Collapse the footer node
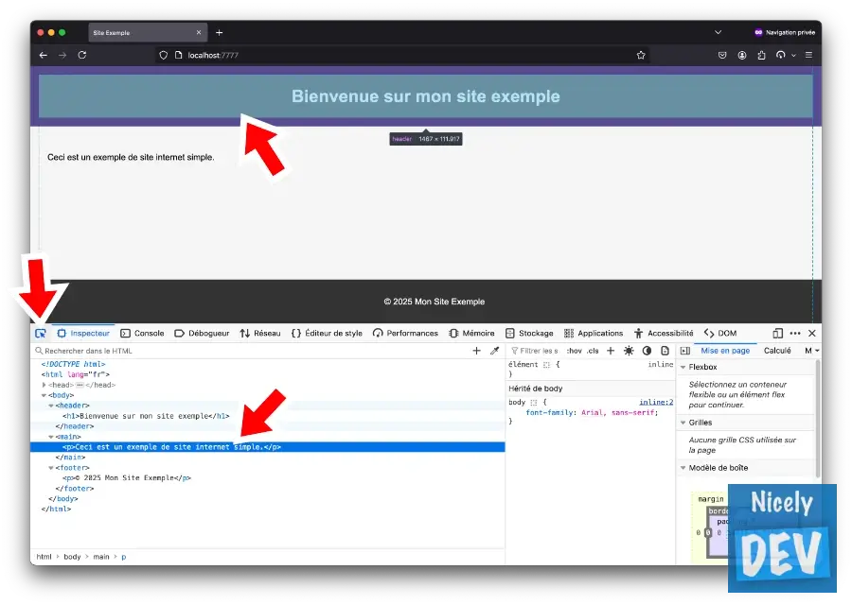 coord(51,468)
